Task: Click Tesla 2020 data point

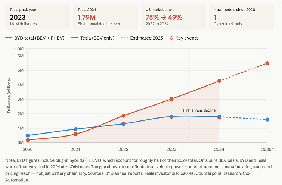Action: point(28,135)
